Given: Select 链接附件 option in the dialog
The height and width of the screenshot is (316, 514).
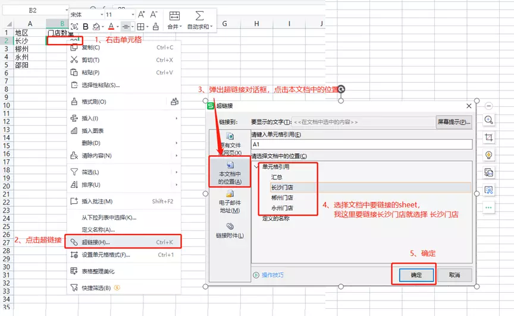Looking at the screenshot, I should tap(230, 230).
